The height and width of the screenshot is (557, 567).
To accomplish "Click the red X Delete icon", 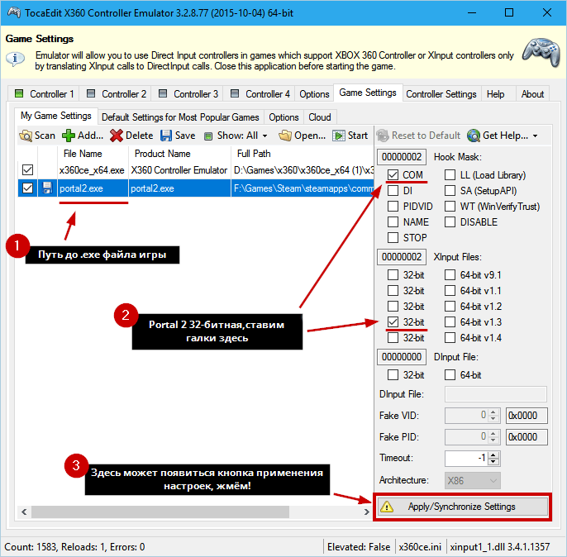I will click(117, 136).
